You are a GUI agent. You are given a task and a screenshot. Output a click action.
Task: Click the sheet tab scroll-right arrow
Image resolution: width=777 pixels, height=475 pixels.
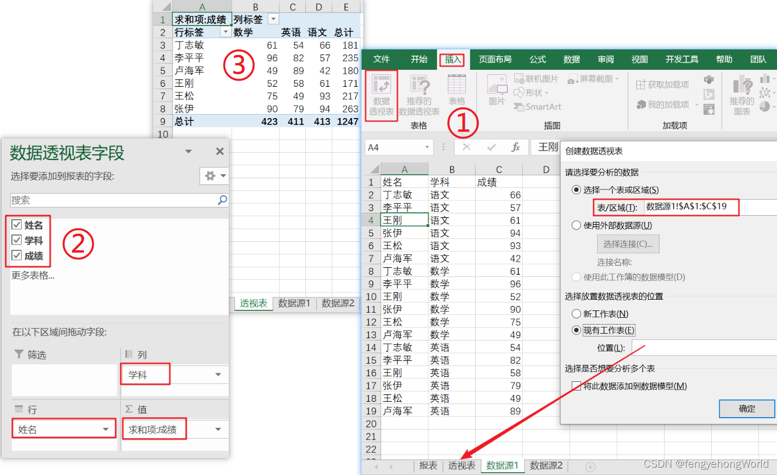(x=391, y=466)
